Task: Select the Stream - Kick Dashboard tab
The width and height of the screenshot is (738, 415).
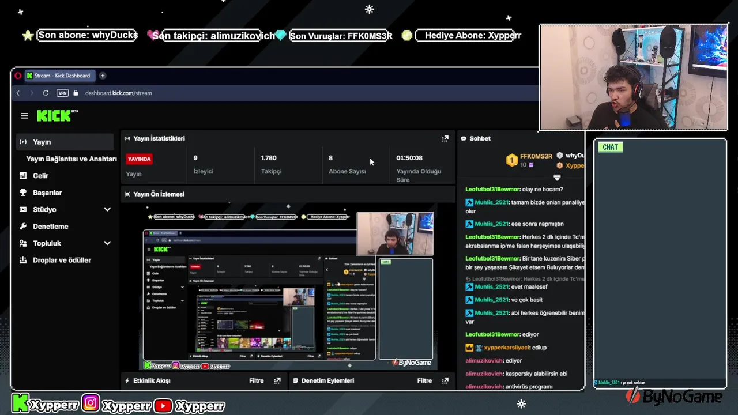Action: point(59,76)
